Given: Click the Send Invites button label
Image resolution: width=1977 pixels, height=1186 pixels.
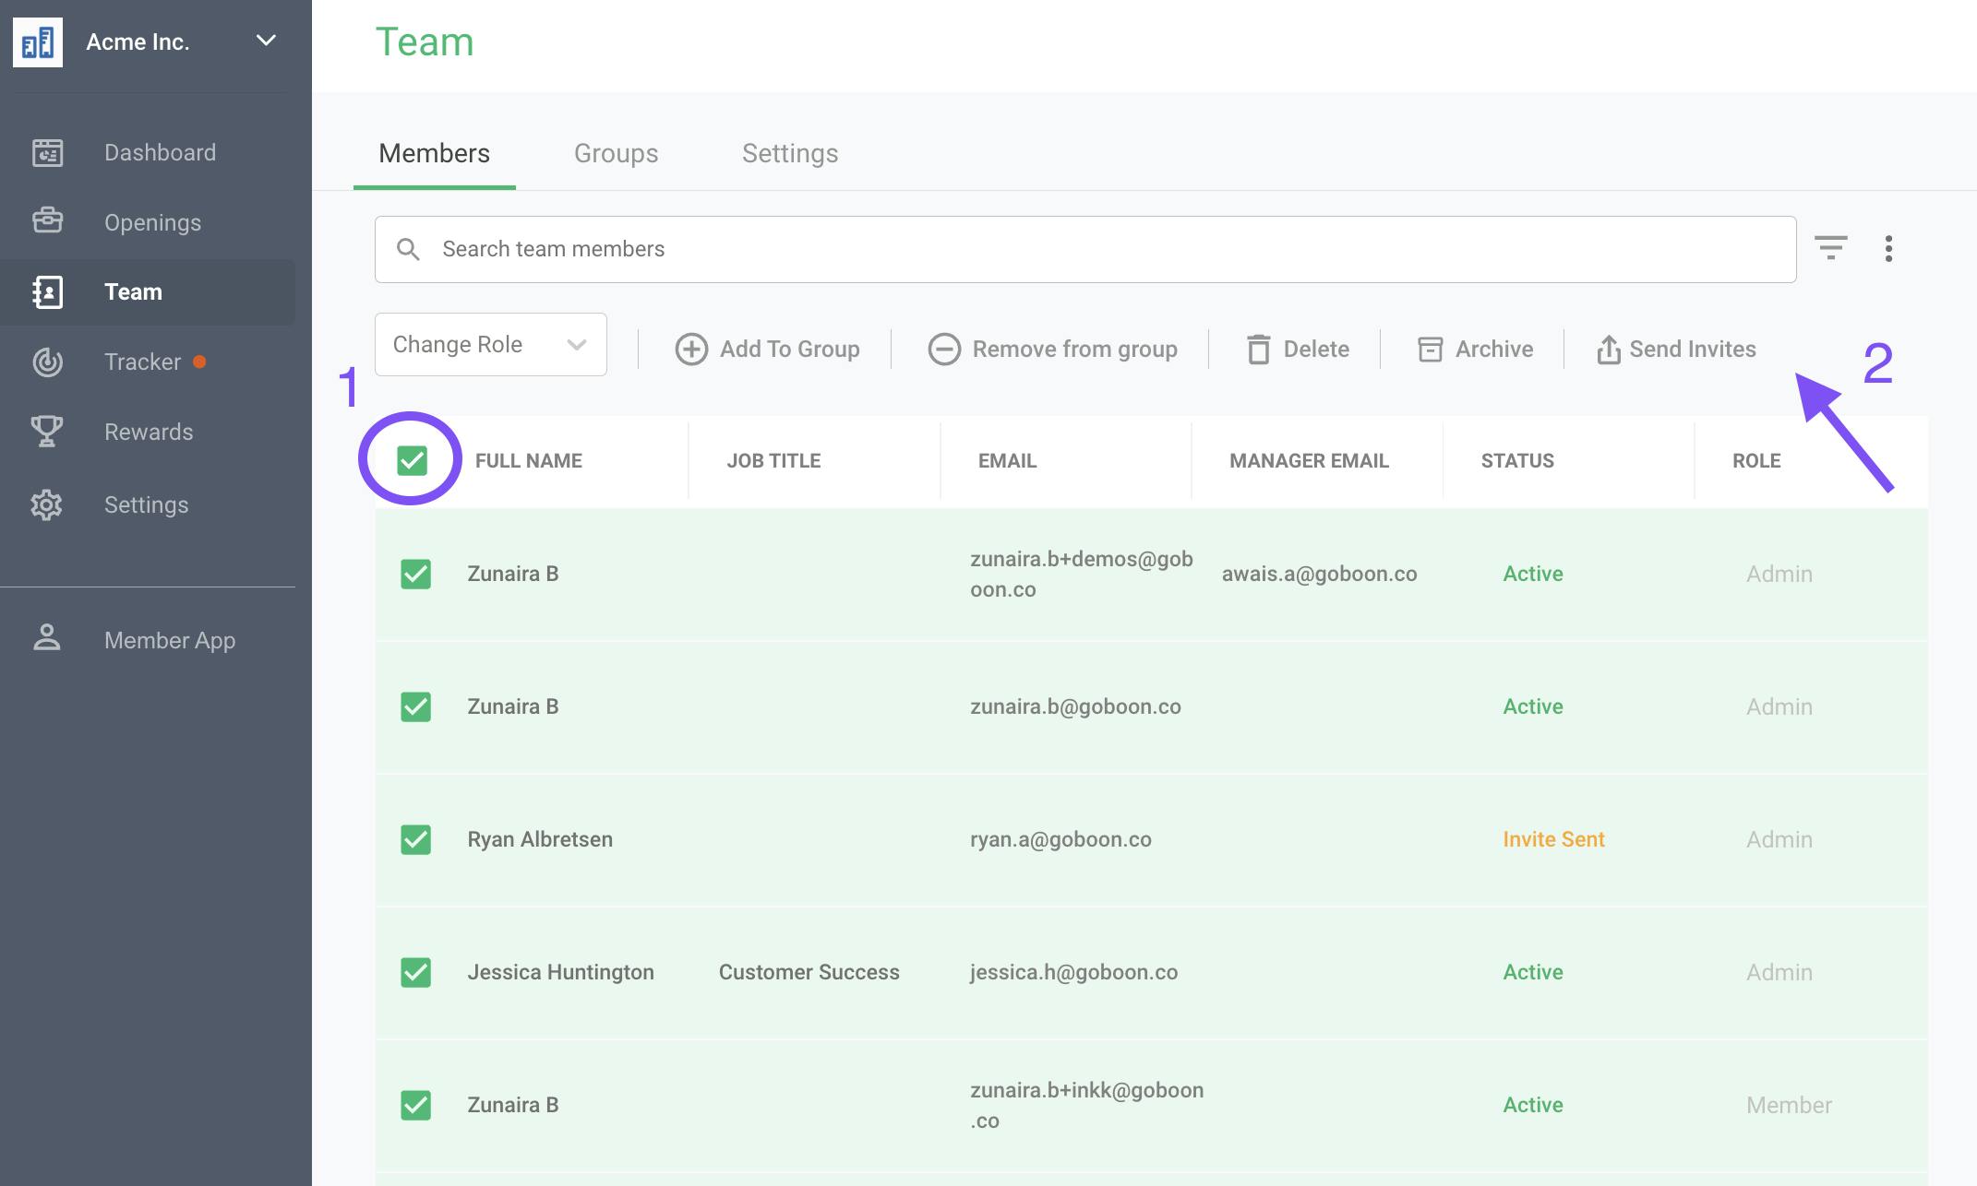Looking at the screenshot, I should pos(1693,350).
